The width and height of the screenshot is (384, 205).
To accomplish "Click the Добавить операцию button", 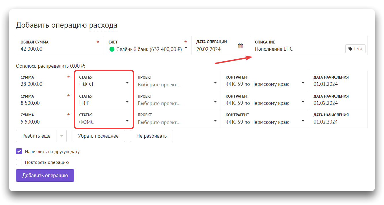I will coord(45,175).
